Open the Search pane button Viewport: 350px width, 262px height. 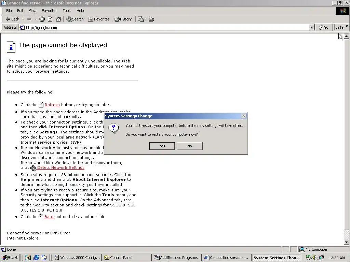pyautogui.click(x=75, y=19)
